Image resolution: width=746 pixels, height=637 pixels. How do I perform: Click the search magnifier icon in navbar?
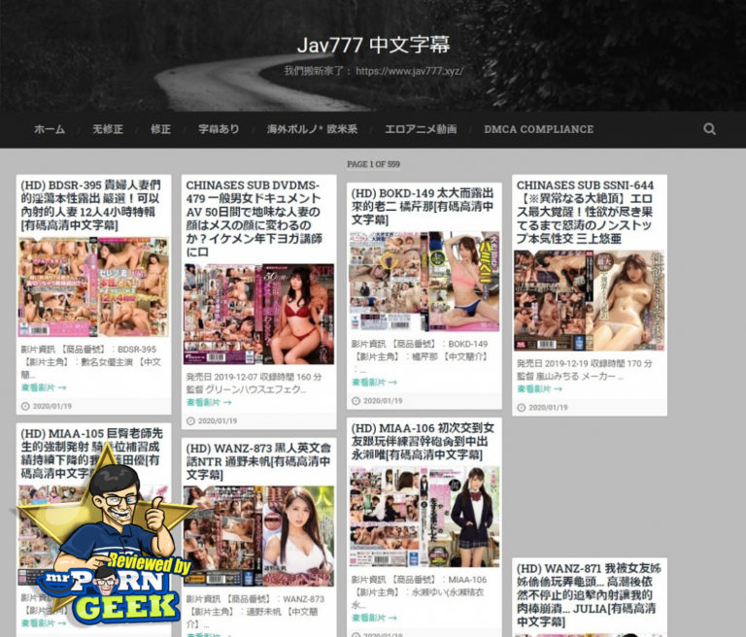709,129
